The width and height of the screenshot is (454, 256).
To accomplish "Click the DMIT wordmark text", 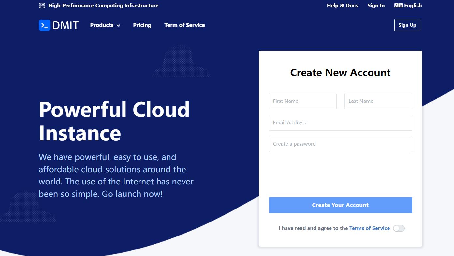I will pos(66,25).
